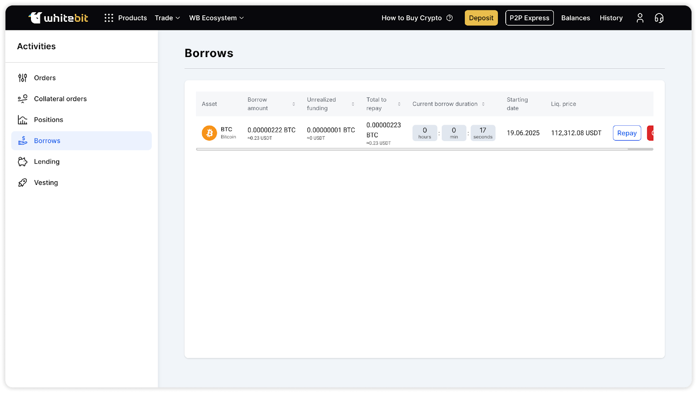The width and height of the screenshot is (697, 393).
Task: Click the user profile icon
Action: (639, 18)
